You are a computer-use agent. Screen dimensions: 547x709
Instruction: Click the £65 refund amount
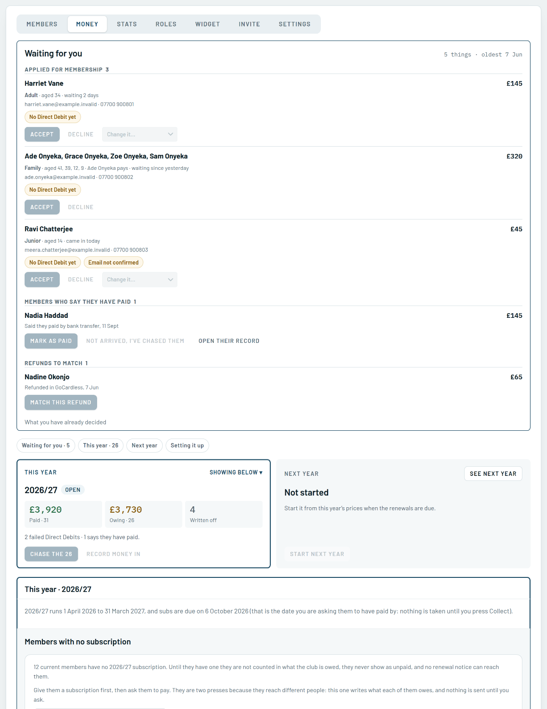coord(516,377)
